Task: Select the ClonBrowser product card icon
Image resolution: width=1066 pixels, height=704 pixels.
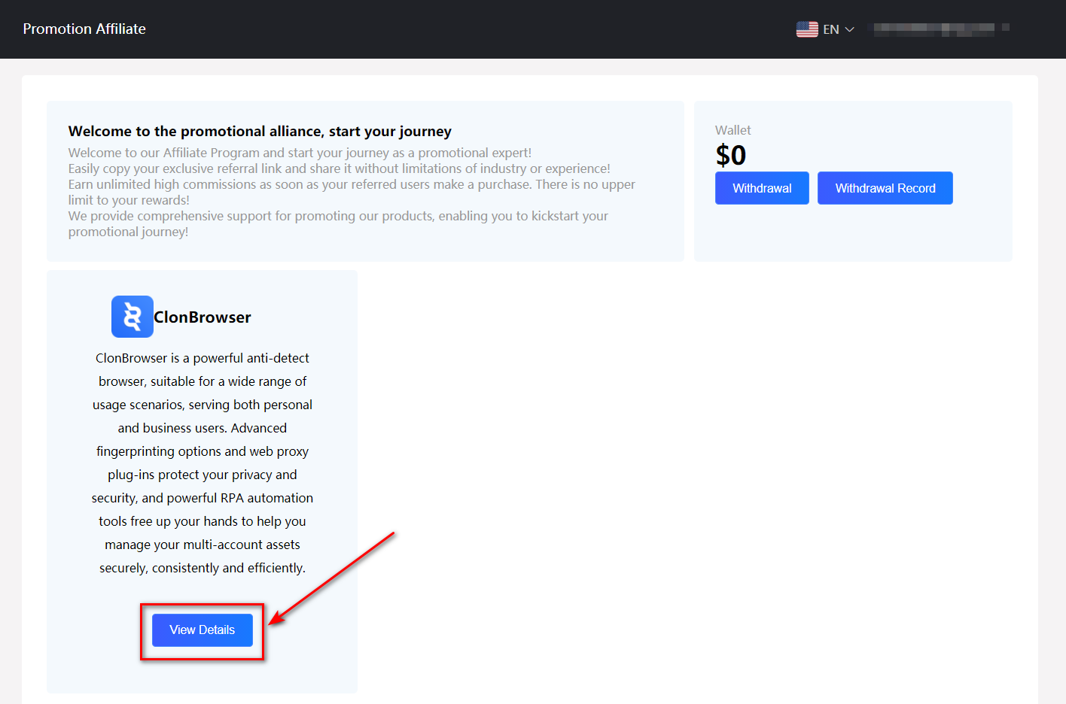Action: pos(132,316)
